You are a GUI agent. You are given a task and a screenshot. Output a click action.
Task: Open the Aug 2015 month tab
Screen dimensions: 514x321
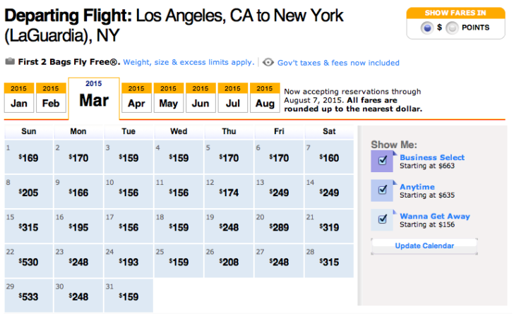[265, 97]
